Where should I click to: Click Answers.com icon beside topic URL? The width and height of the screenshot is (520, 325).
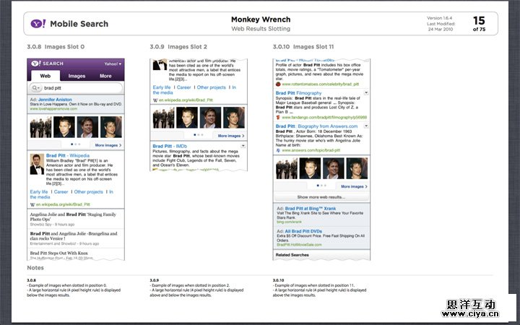click(x=278, y=150)
